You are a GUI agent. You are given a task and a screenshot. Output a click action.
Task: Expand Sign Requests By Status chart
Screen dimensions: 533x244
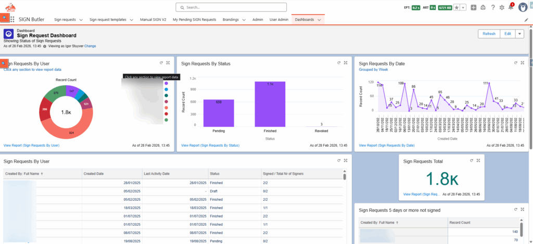[x=346, y=63]
